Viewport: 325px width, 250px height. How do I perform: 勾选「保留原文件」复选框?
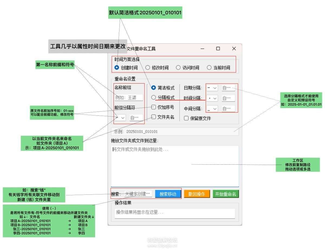tap(186, 118)
